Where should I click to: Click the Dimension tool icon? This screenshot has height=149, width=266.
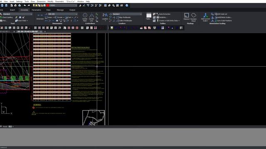(40, 17)
